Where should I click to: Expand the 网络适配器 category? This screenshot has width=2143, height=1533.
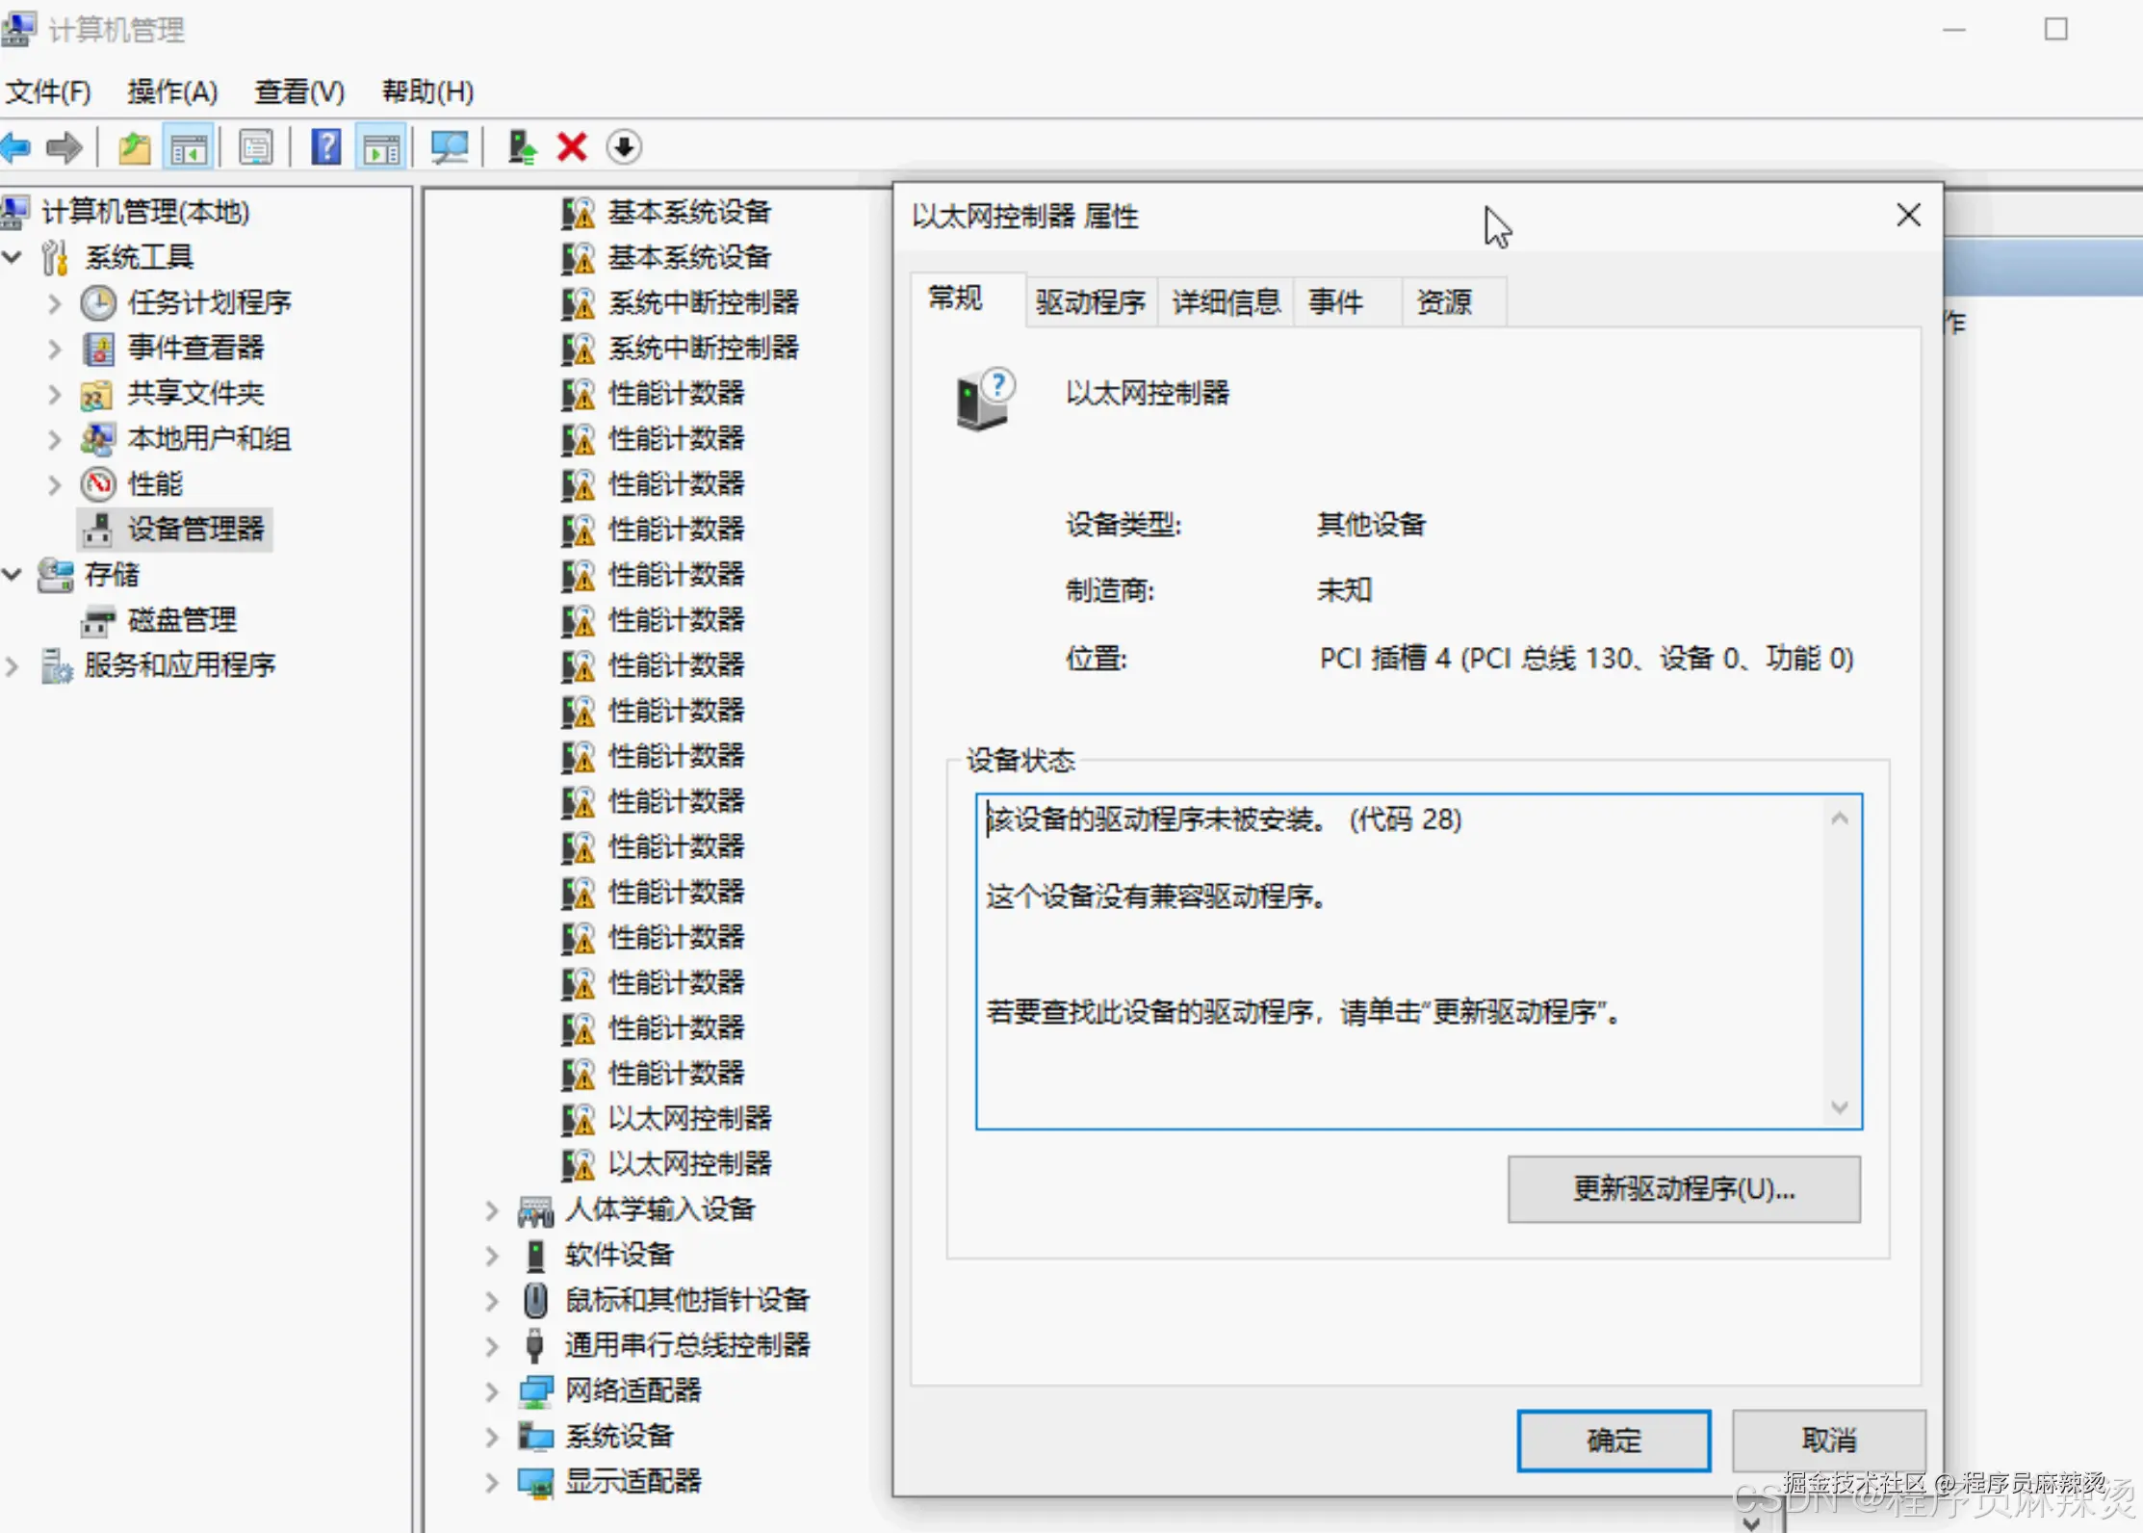coord(491,1390)
